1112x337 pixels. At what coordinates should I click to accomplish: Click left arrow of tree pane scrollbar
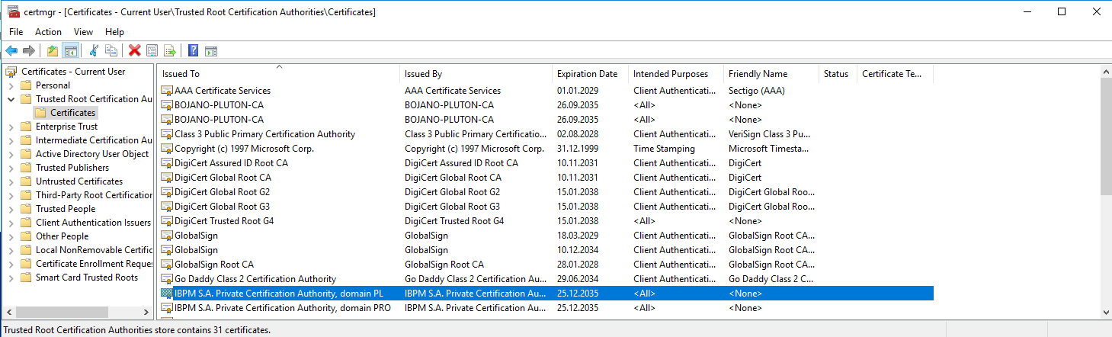9,313
